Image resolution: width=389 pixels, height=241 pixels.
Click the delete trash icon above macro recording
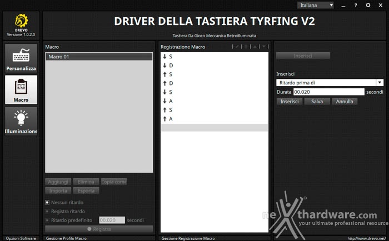click(x=246, y=47)
